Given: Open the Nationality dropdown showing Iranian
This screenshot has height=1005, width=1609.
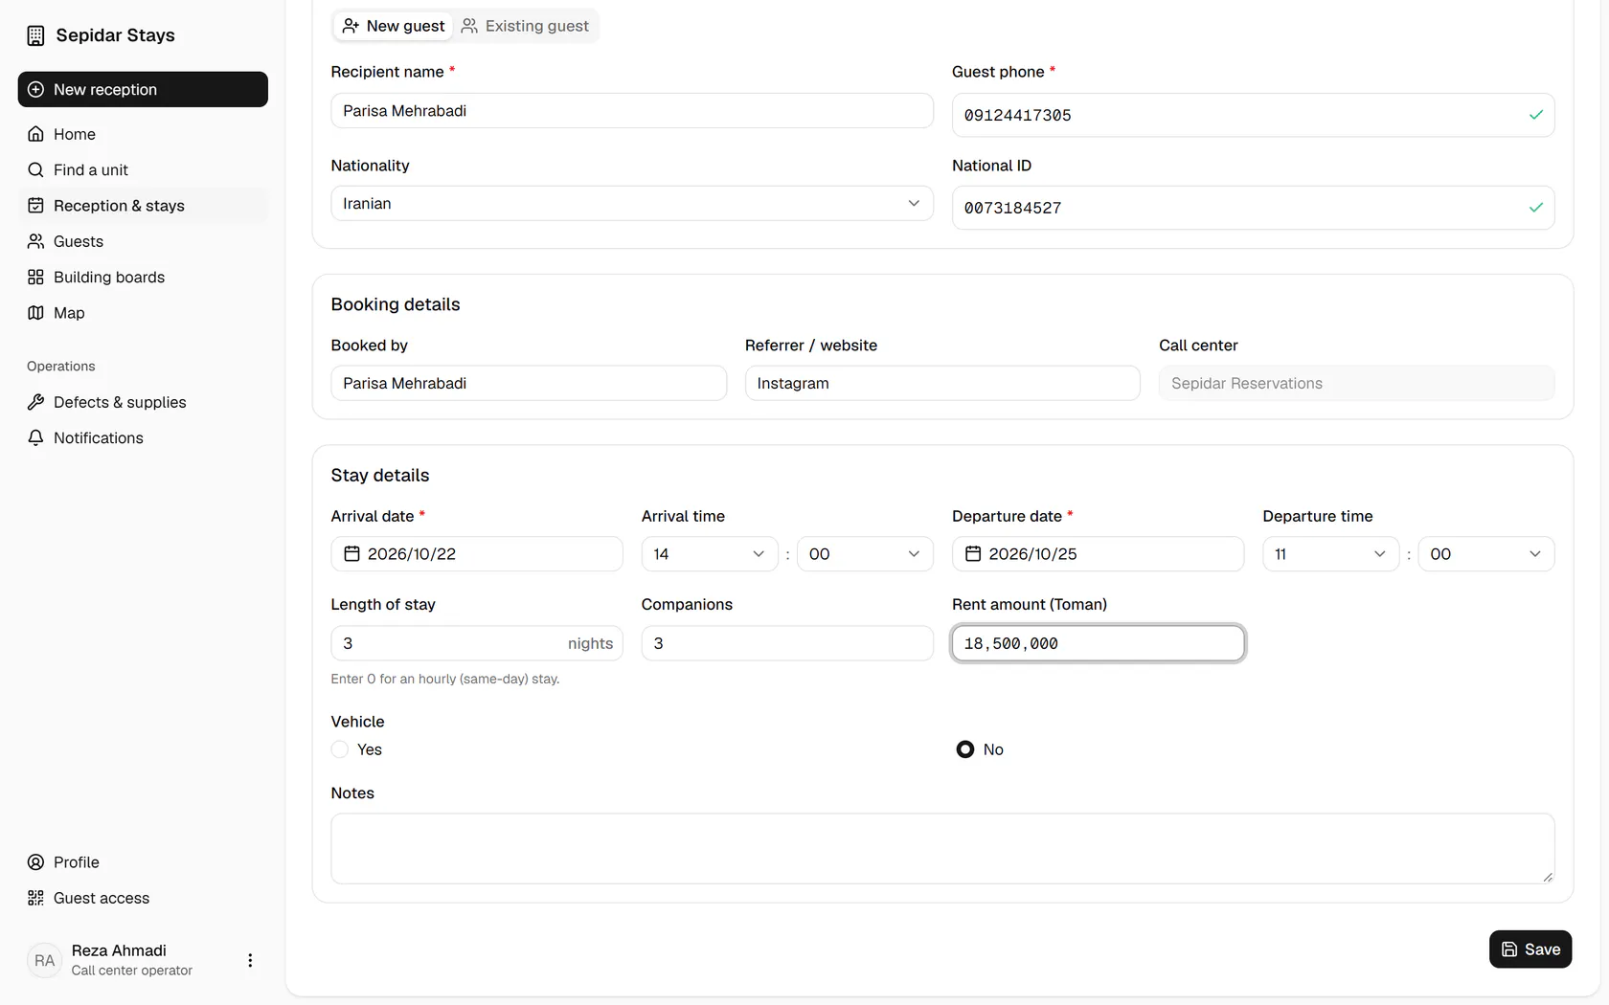Looking at the screenshot, I should (x=632, y=204).
